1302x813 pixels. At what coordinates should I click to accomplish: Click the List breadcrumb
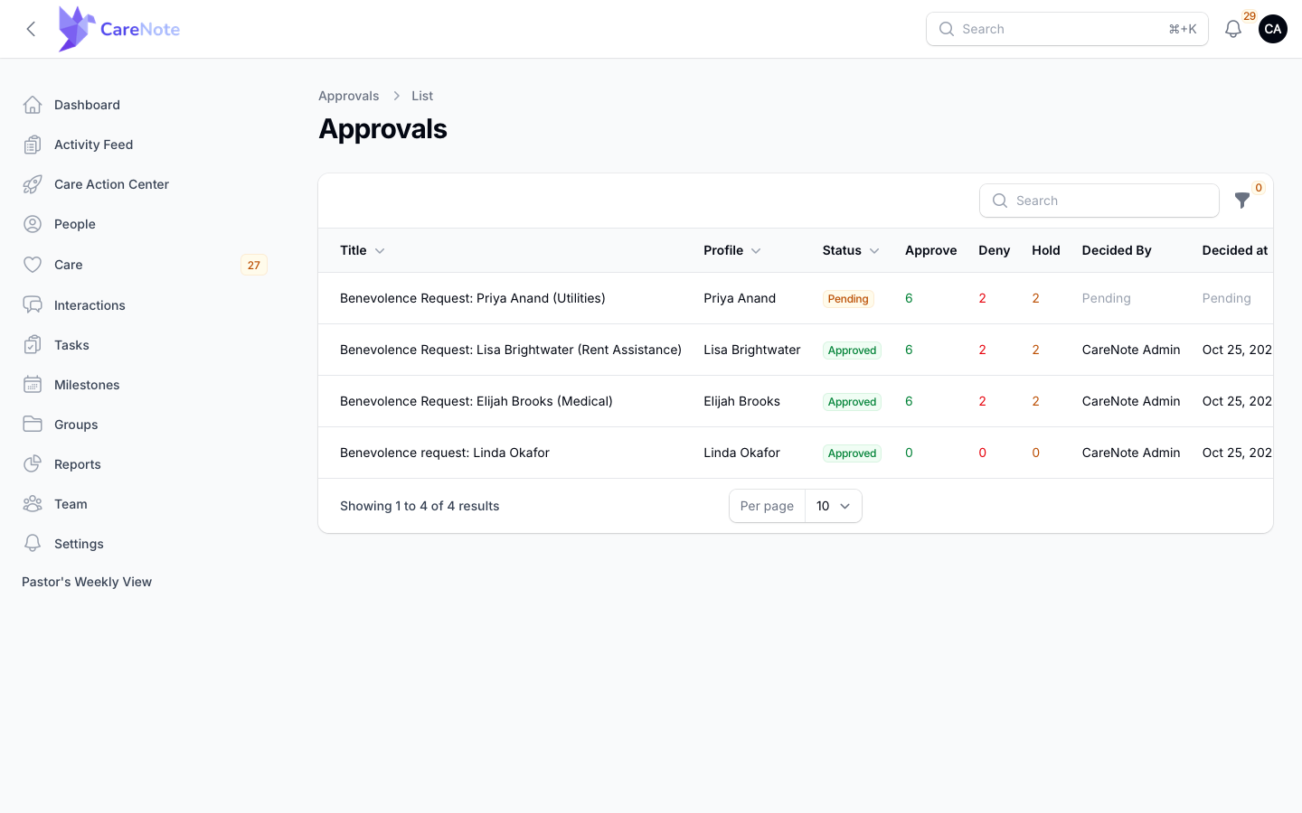tap(422, 96)
